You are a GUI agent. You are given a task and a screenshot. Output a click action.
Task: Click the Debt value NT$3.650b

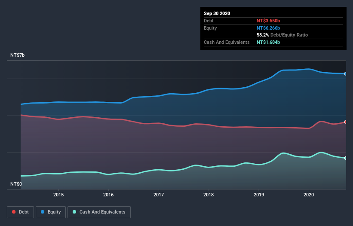pos(268,21)
